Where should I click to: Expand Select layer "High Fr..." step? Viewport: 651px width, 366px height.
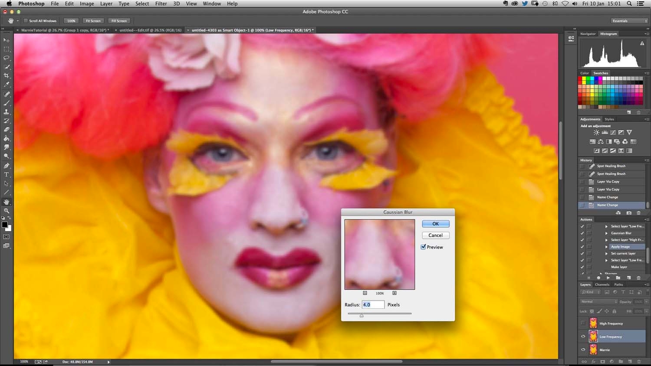606,240
